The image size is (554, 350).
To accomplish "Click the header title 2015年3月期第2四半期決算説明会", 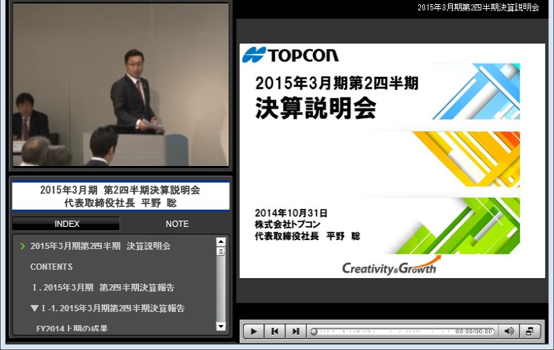I will 479,8.
